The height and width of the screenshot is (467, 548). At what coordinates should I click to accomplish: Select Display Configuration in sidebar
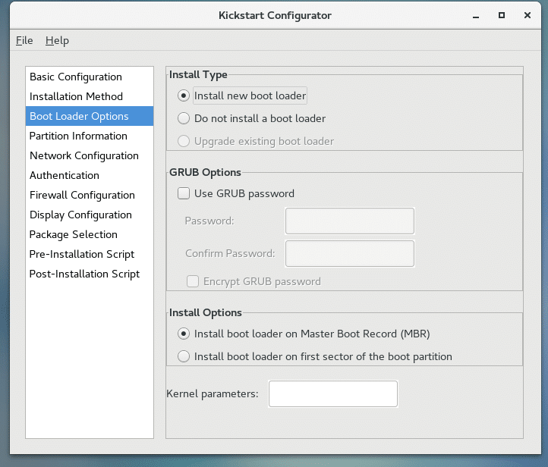tap(80, 215)
